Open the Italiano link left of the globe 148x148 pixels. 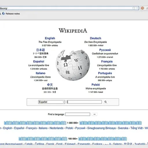[40, 73]
